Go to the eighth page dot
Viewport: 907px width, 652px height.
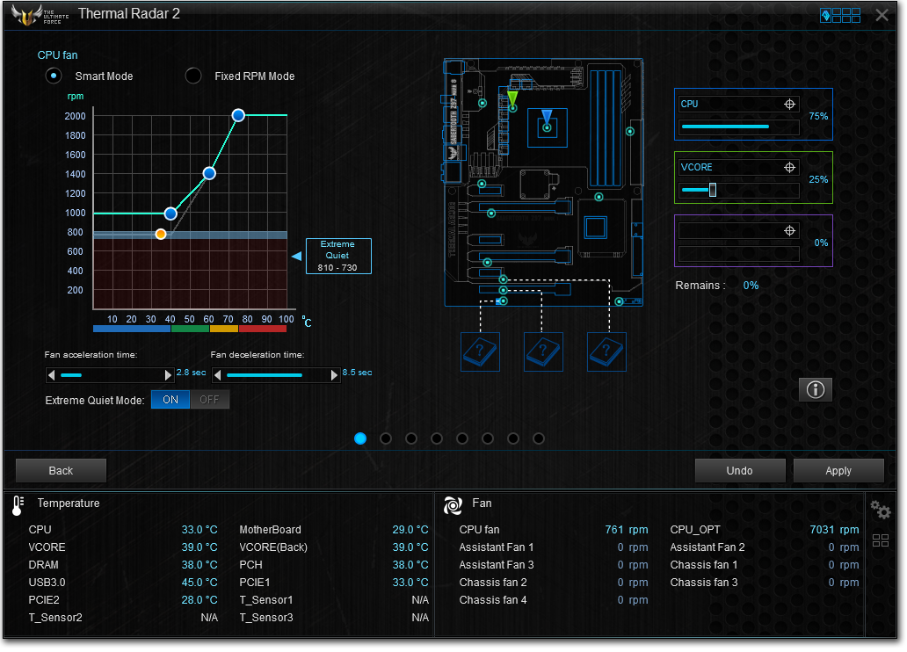[x=539, y=438]
